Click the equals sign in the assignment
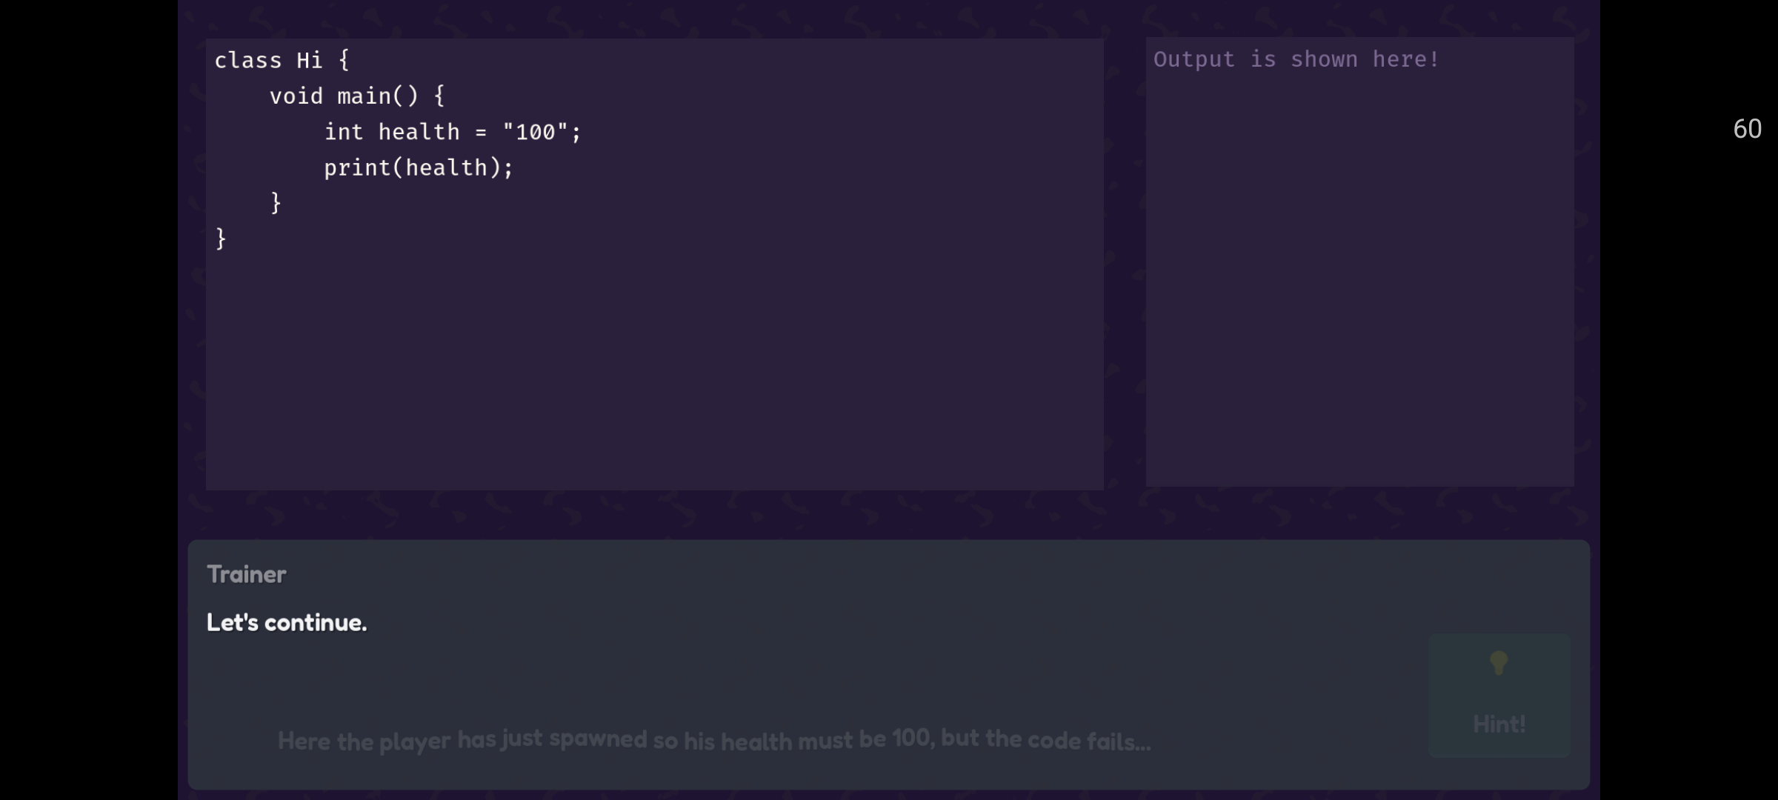This screenshot has height=800, width=1778. coord(481,132)
